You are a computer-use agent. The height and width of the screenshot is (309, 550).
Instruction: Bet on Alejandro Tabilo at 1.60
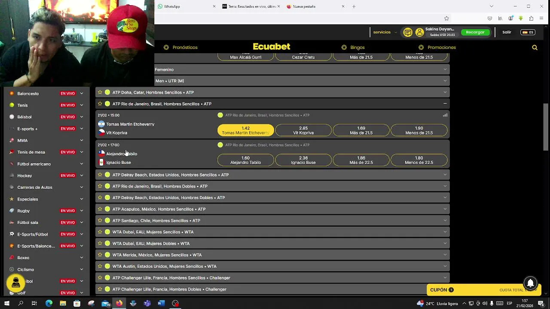(x=245, y=160)
